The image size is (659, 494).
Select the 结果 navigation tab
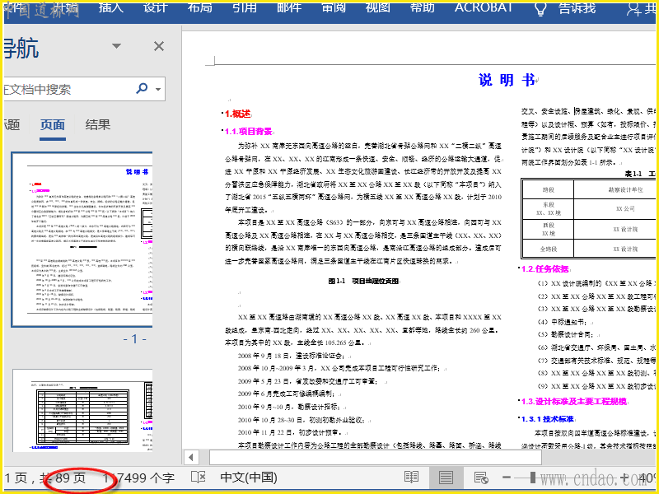point(97,125)
